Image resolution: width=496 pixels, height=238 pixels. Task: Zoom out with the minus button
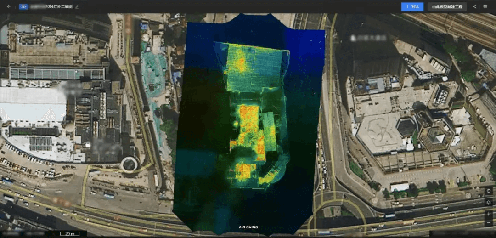coord(488,222)
